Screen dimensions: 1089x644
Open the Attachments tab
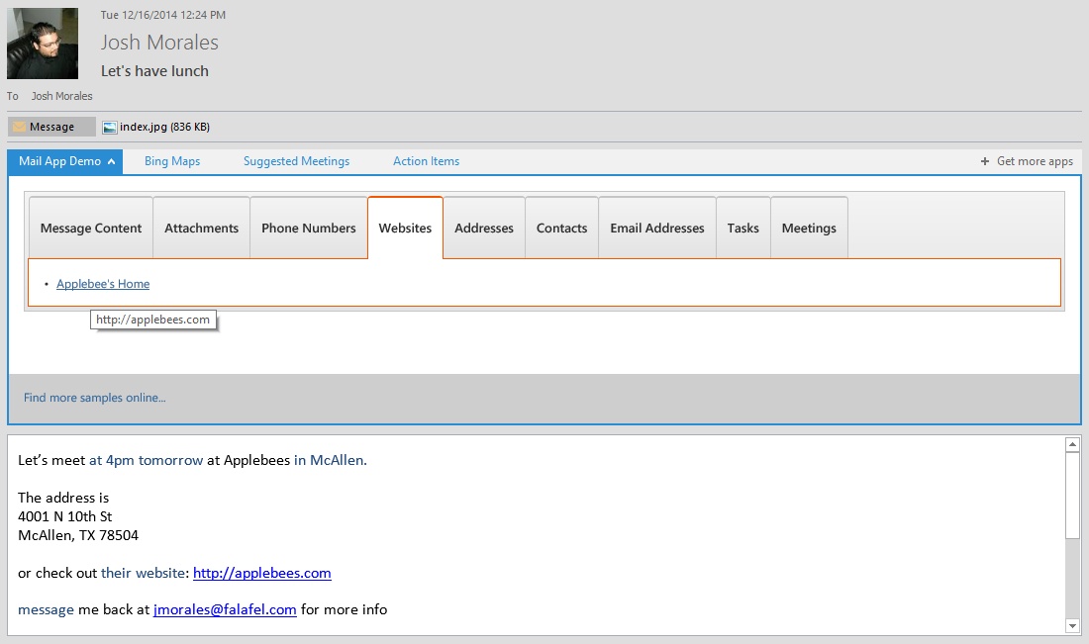(201, 228)
